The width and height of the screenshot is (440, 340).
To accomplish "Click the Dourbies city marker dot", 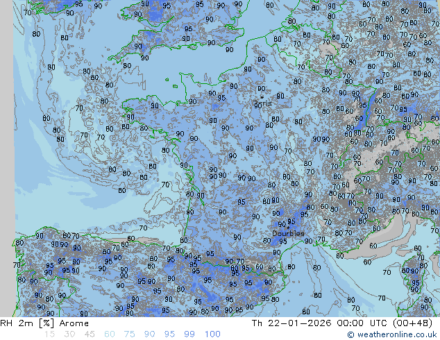I will click(287, 227).
